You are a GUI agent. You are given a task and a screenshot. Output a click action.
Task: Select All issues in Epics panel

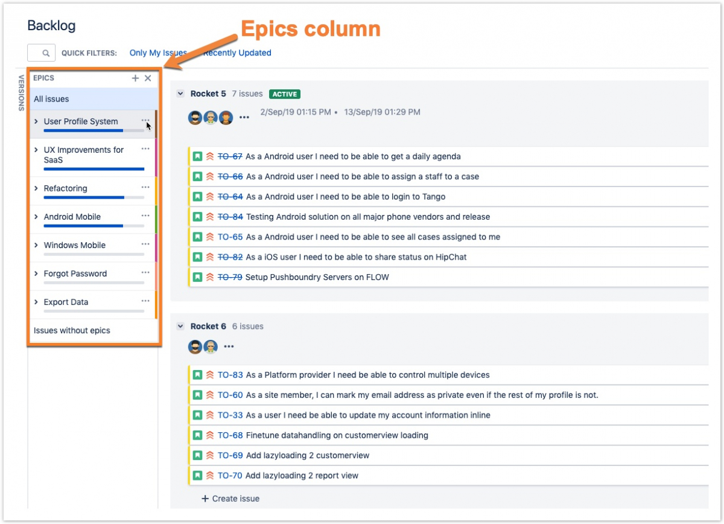click(x=51, y=99)
